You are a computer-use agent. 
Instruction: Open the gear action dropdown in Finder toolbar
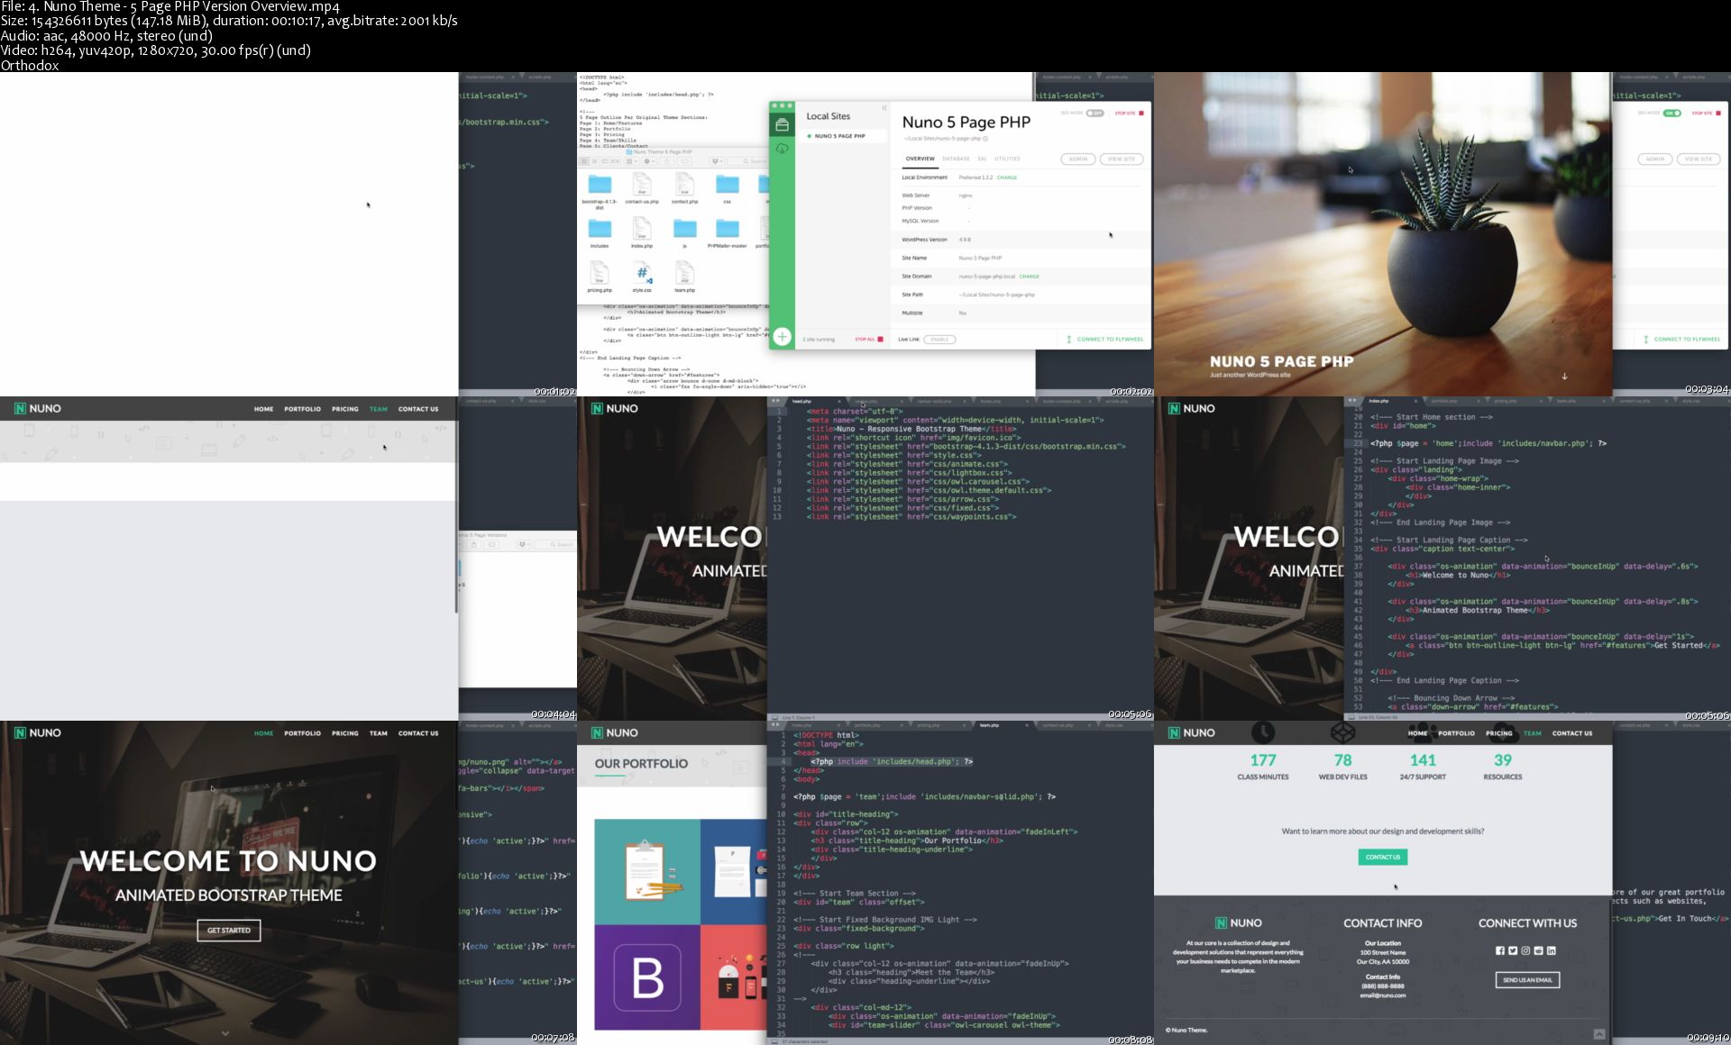click(x=648, y=161)
